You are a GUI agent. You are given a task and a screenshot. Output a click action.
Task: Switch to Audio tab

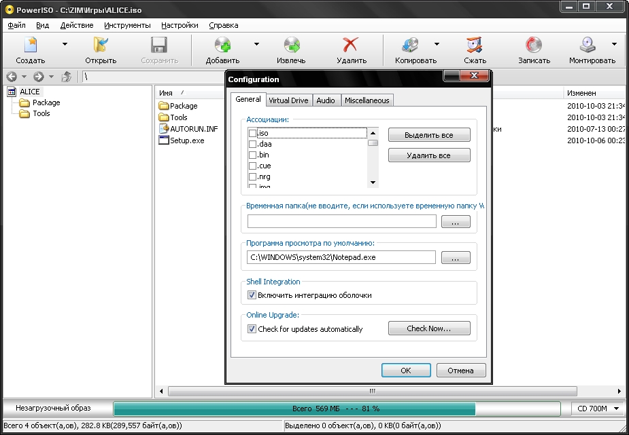[325, 100]
